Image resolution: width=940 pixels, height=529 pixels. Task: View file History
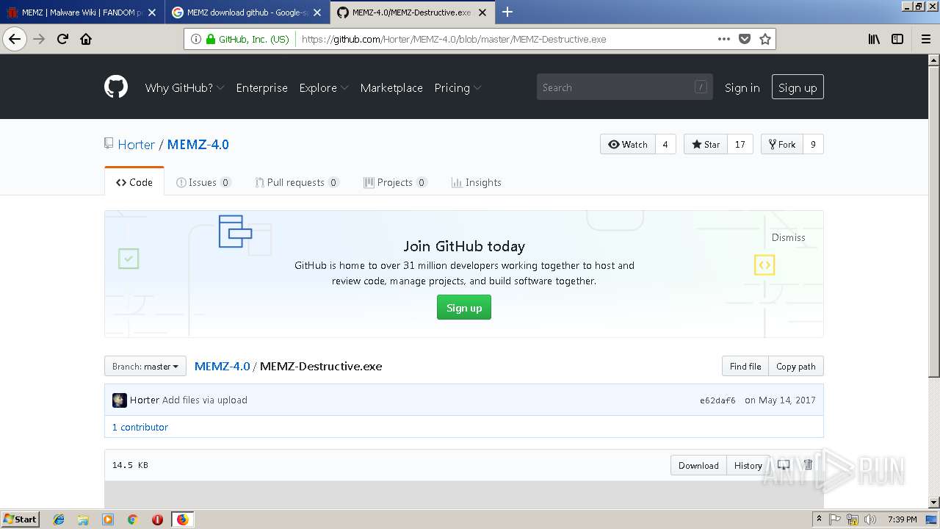748,465
